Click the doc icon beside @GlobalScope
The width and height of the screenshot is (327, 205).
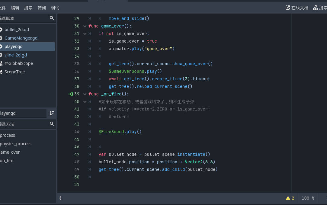tap(1, 63)
